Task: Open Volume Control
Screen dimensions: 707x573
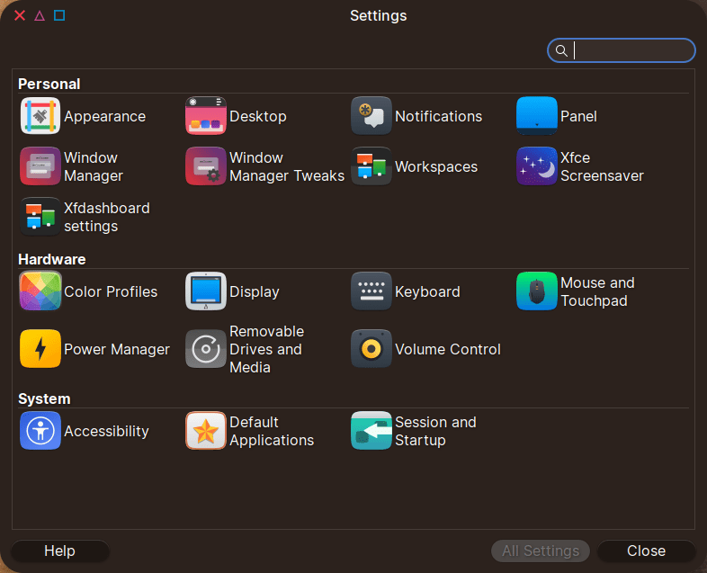Action: coord(371,349)
